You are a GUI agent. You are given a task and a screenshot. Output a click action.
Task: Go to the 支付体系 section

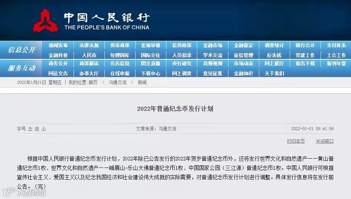pyautogui.click(x=336, y=45)
